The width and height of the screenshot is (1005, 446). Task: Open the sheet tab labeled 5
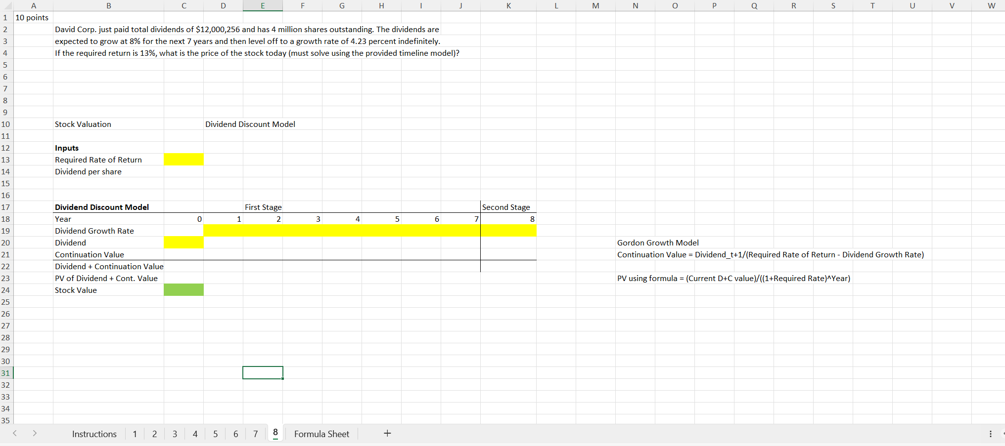tap(216, 434)
